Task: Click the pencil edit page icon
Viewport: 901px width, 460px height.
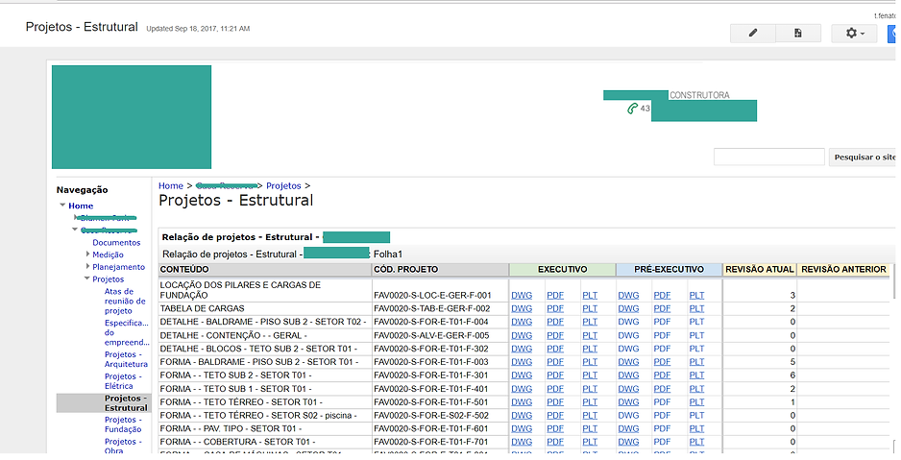Action: [753, 34]
